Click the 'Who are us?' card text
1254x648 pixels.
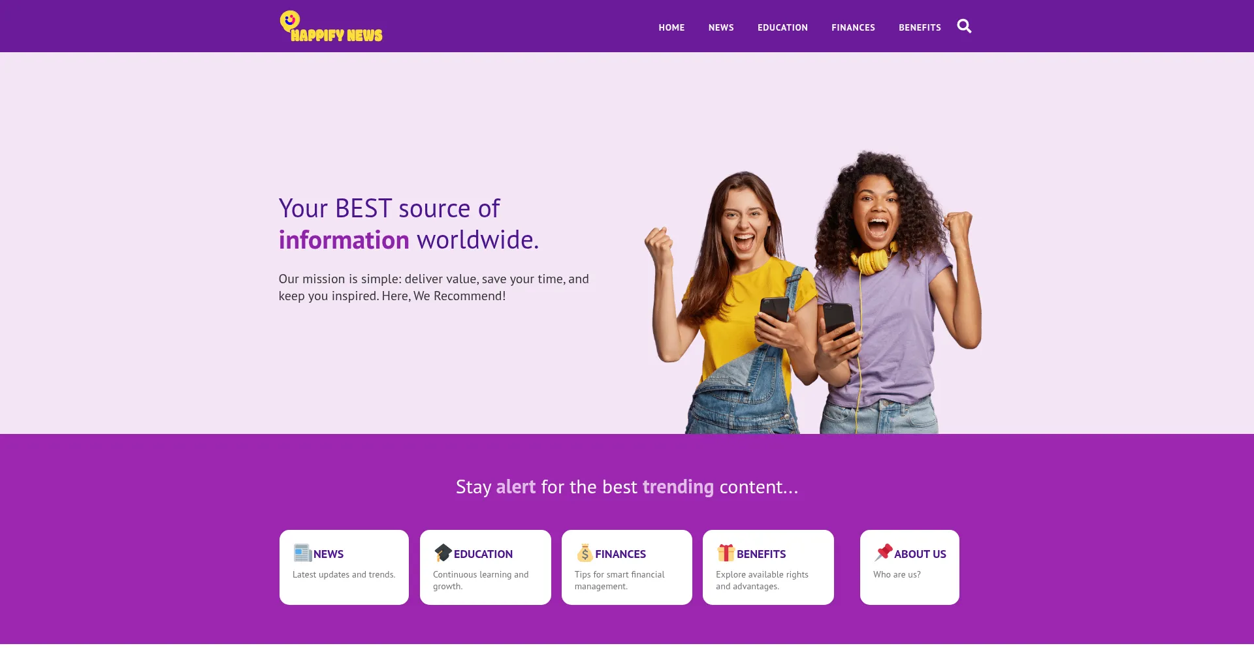tap(897, 575)
